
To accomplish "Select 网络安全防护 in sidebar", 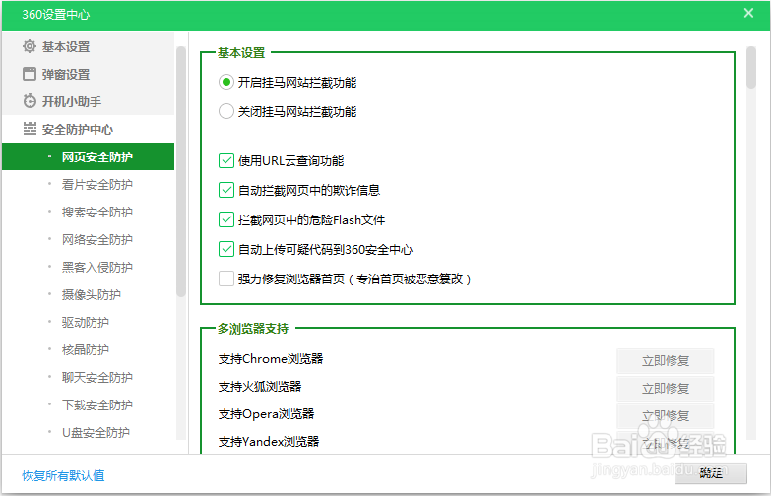I will pos(97,239).
